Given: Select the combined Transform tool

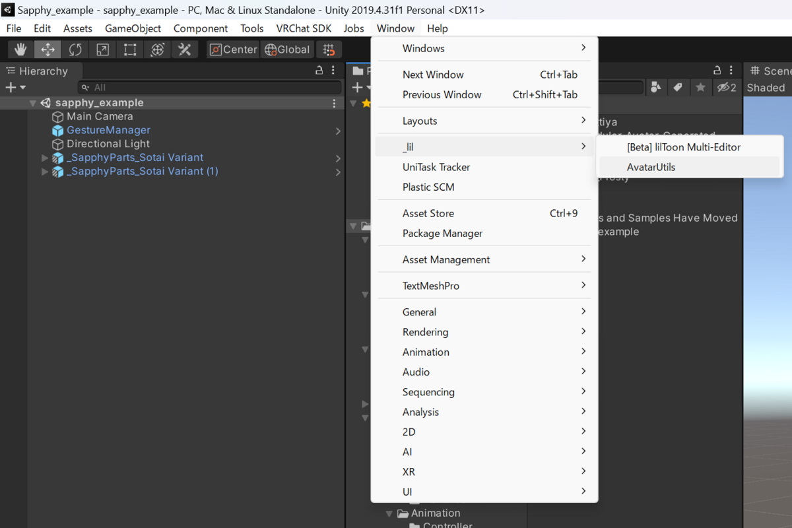Looking at the screenshot, I should tap(157, 49).
